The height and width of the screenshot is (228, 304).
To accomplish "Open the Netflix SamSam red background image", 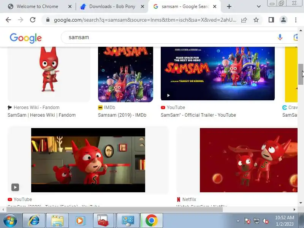I will [249, 160].
